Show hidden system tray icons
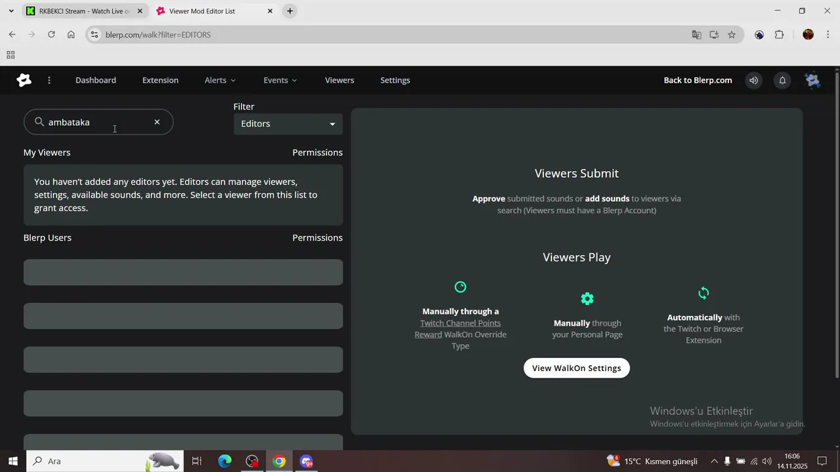The width and height of the screenshot is (840, 472). (714, 462)
